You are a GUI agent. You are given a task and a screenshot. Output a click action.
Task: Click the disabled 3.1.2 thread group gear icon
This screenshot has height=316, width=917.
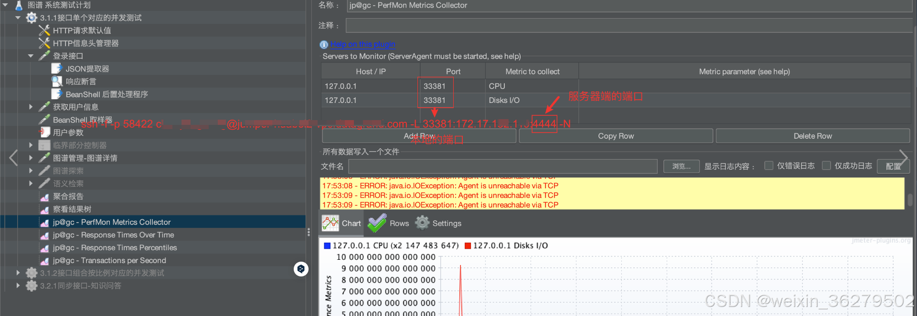[32, 273]
